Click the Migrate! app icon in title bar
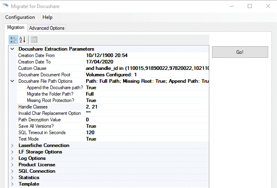The height and width of the screenshot is (188, 277). [6, 5]
